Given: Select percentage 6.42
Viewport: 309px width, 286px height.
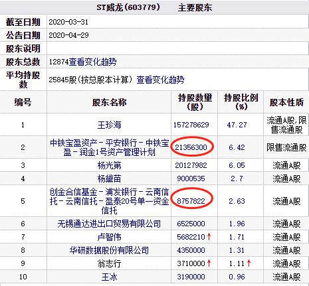Looking at the screenshot, I should [237, 147].
